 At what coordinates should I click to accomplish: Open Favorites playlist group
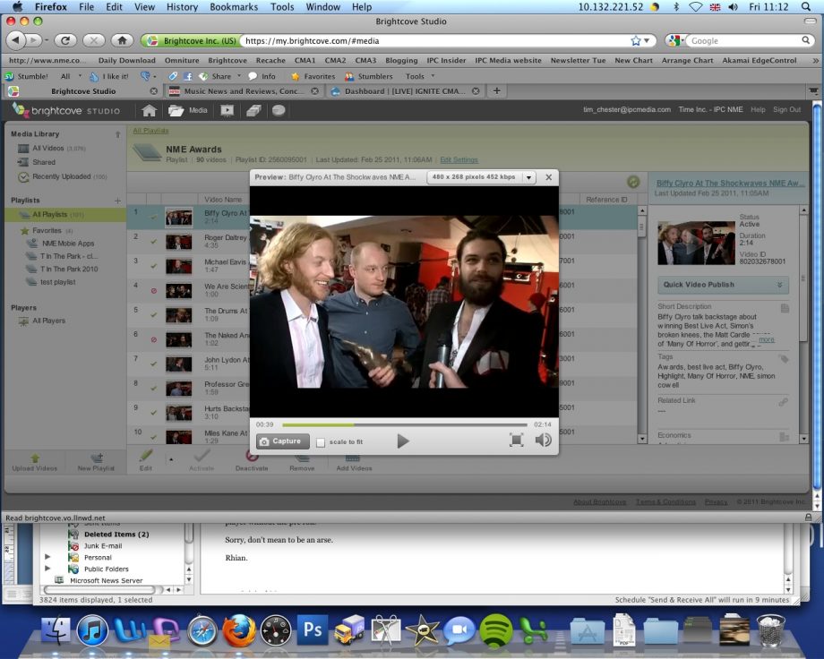tap(47, 231)
